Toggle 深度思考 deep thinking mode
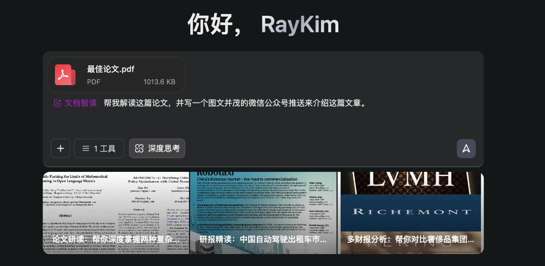 (157, 148)
